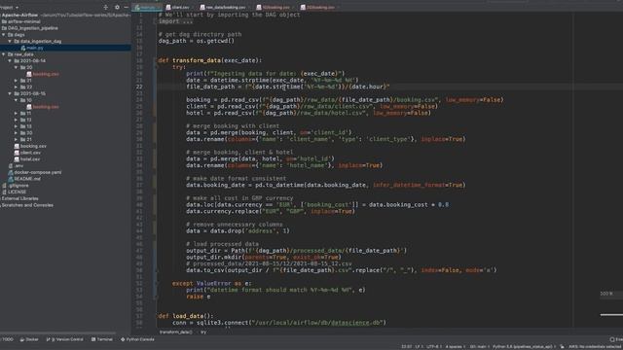Screen dimensions: 623x350
Task: Open the 4 spaces indent setting
Action: pyautogui.click(x=455, y=347)
